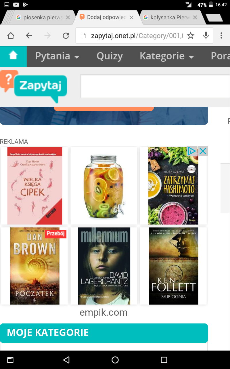Open the Dan Brown Początek book ad
This screenshot has height=369, width=230.
pos(34,266)
